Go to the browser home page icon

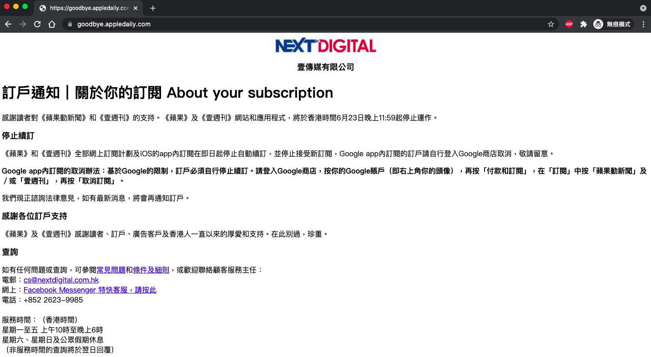point(52,24)
